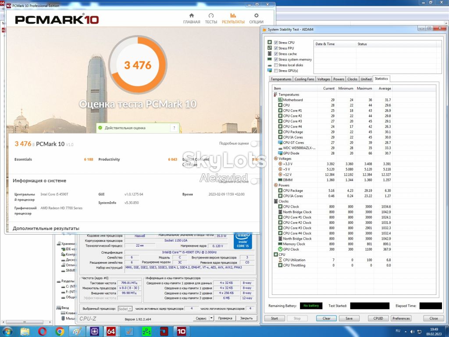This screenshot has width=449, height=337.
Task: Enable the Stress local disks checkbox
Action: pos(276,65)
